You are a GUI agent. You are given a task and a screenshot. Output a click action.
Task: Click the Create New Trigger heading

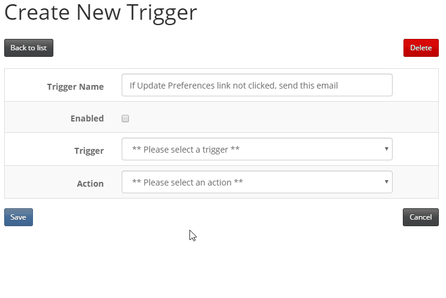101,13
